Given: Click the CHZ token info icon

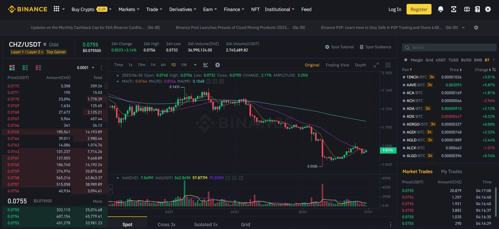Looking at the screenshot, I should click(45, 44).
